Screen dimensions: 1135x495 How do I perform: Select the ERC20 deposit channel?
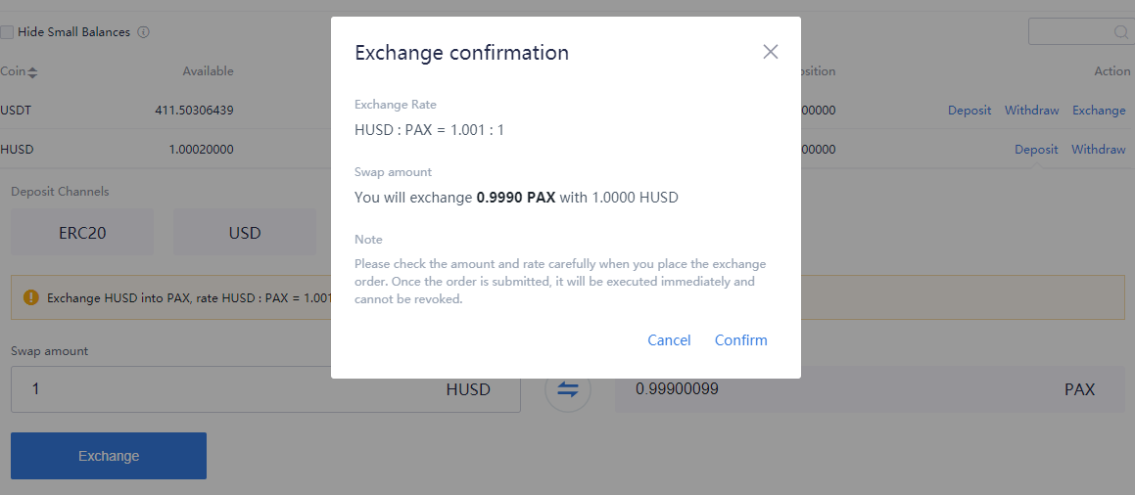tap(82, 232)
